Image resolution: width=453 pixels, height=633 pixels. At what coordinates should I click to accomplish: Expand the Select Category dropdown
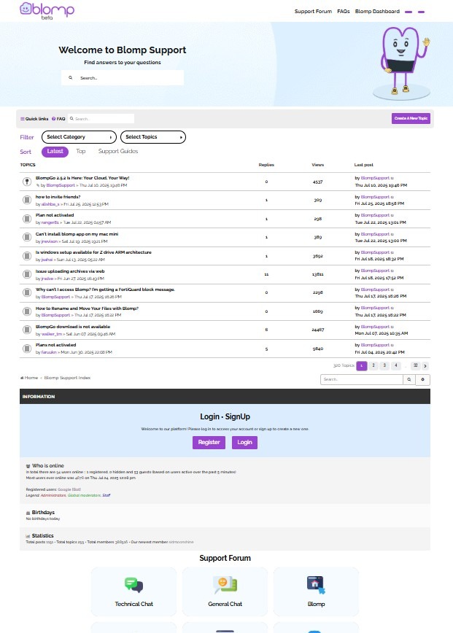(79, 137)
